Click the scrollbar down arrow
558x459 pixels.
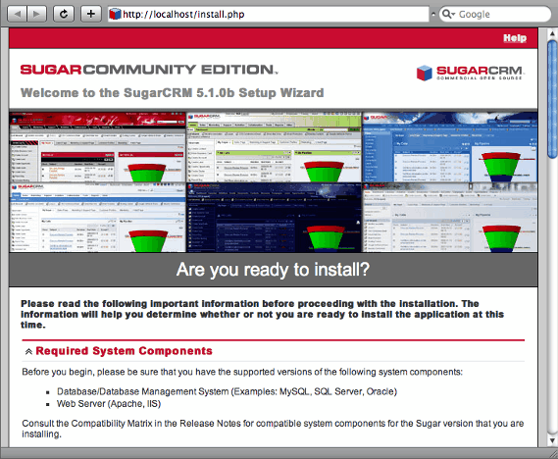552,440
